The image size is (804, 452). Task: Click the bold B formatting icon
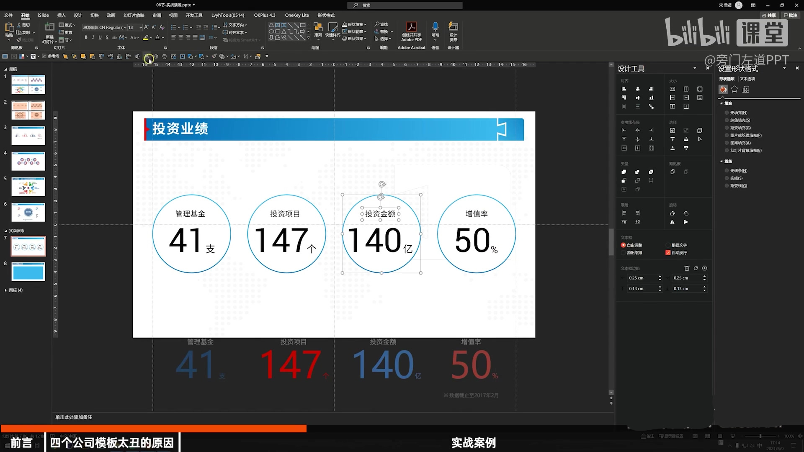[x=86, y=37]
